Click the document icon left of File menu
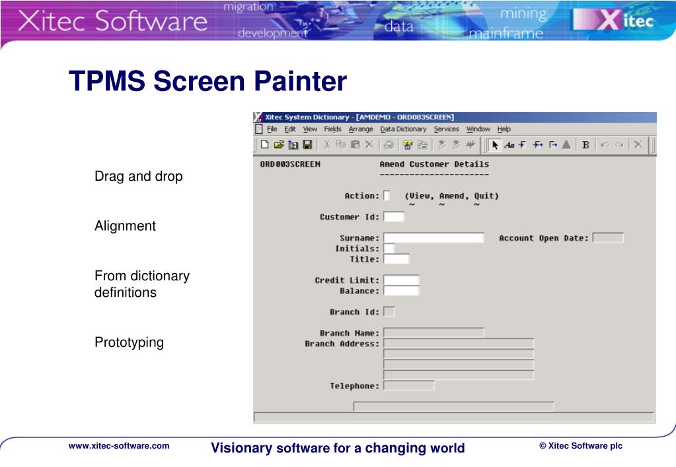The height and width of the screenshot is (467, 676). [x=258, y=129]
